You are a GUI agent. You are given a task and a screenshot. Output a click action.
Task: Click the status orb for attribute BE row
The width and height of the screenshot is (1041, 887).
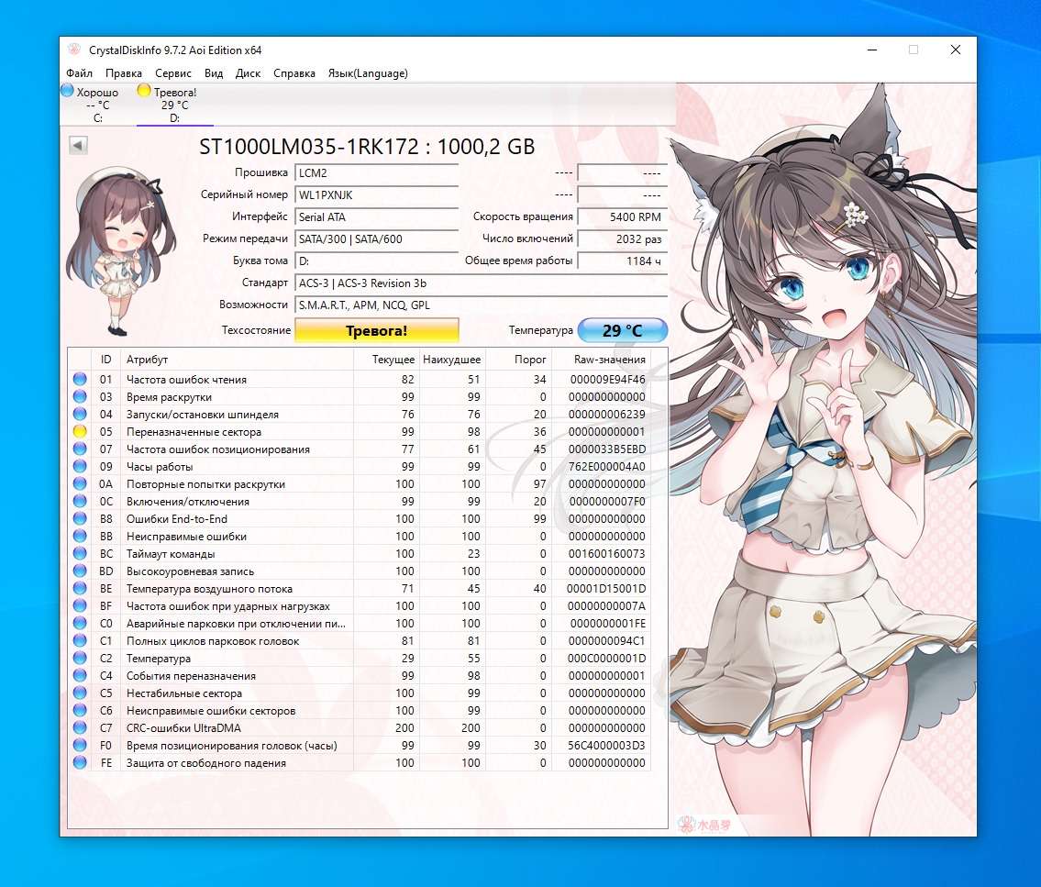click(x=80, y=588)
